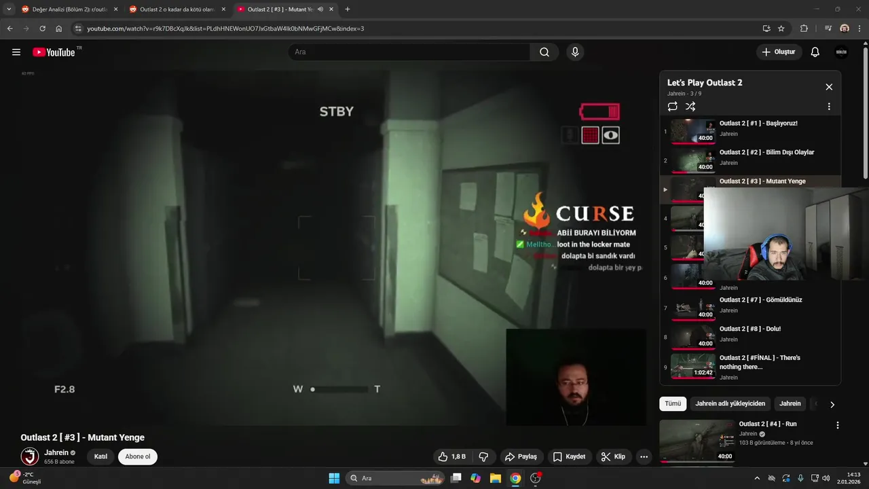The width and height of the screenshot is (869, 489).
Task: Switch to Outlast 2 o kadar da kötü tab
Action: point(177,10)
